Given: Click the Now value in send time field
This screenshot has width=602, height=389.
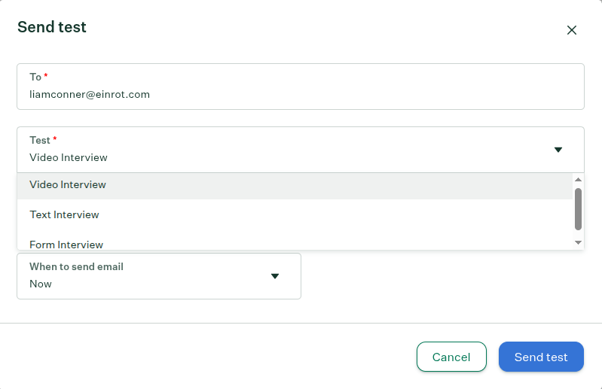Looking at the screenshot, I should pyautogui.click(x=41, y=284).
